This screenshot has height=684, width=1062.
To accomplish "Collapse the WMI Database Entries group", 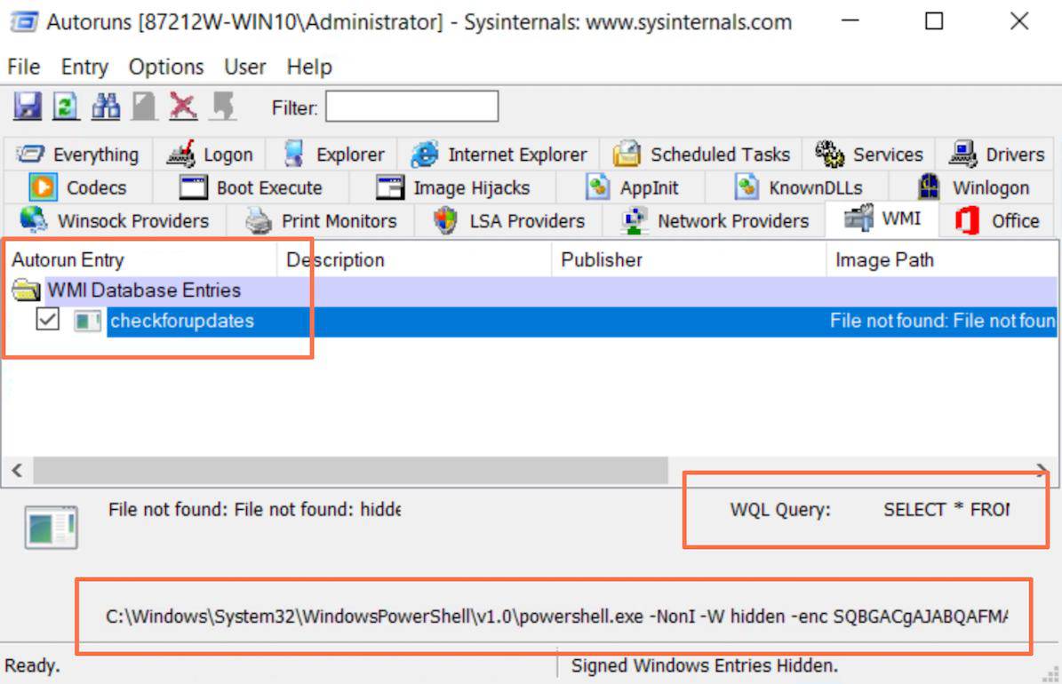I will pyautogui.click(x=24, y=290).
